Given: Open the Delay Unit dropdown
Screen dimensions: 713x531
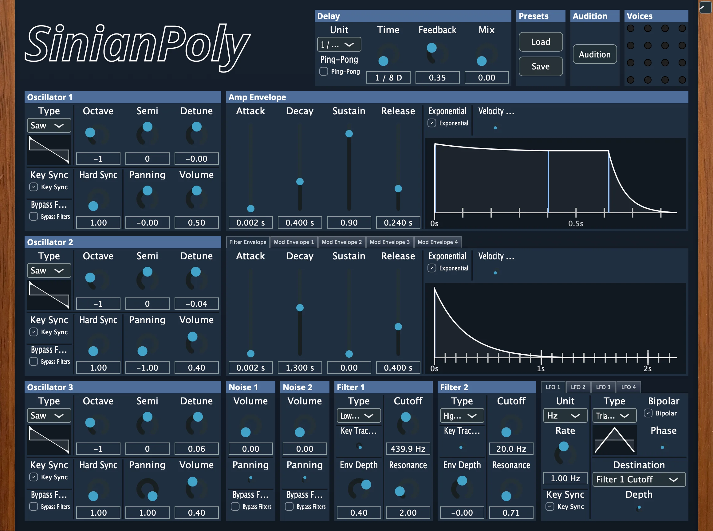Looking at the screenshot, I should [339, 44].
